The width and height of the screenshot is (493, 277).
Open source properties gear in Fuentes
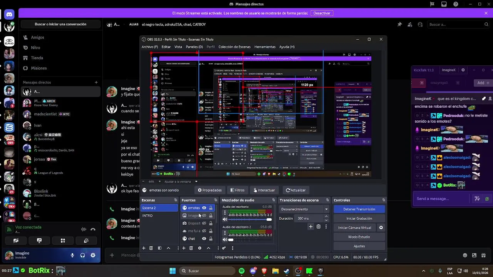pos(200,248)
